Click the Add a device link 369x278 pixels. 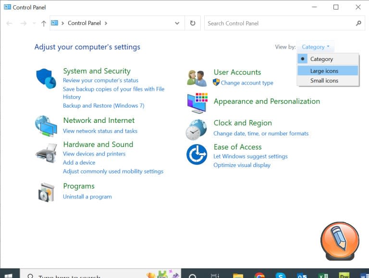click(x=79, y=162)
